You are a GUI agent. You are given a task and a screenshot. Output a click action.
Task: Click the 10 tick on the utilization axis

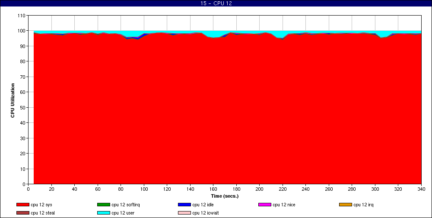click(23, 169)
